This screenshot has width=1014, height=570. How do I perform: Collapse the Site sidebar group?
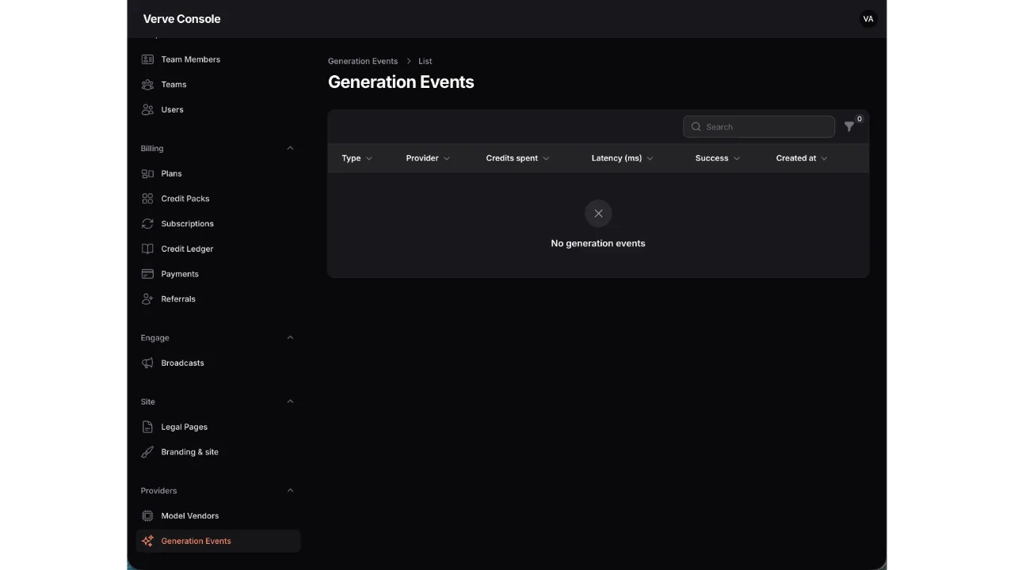point(290,401)
